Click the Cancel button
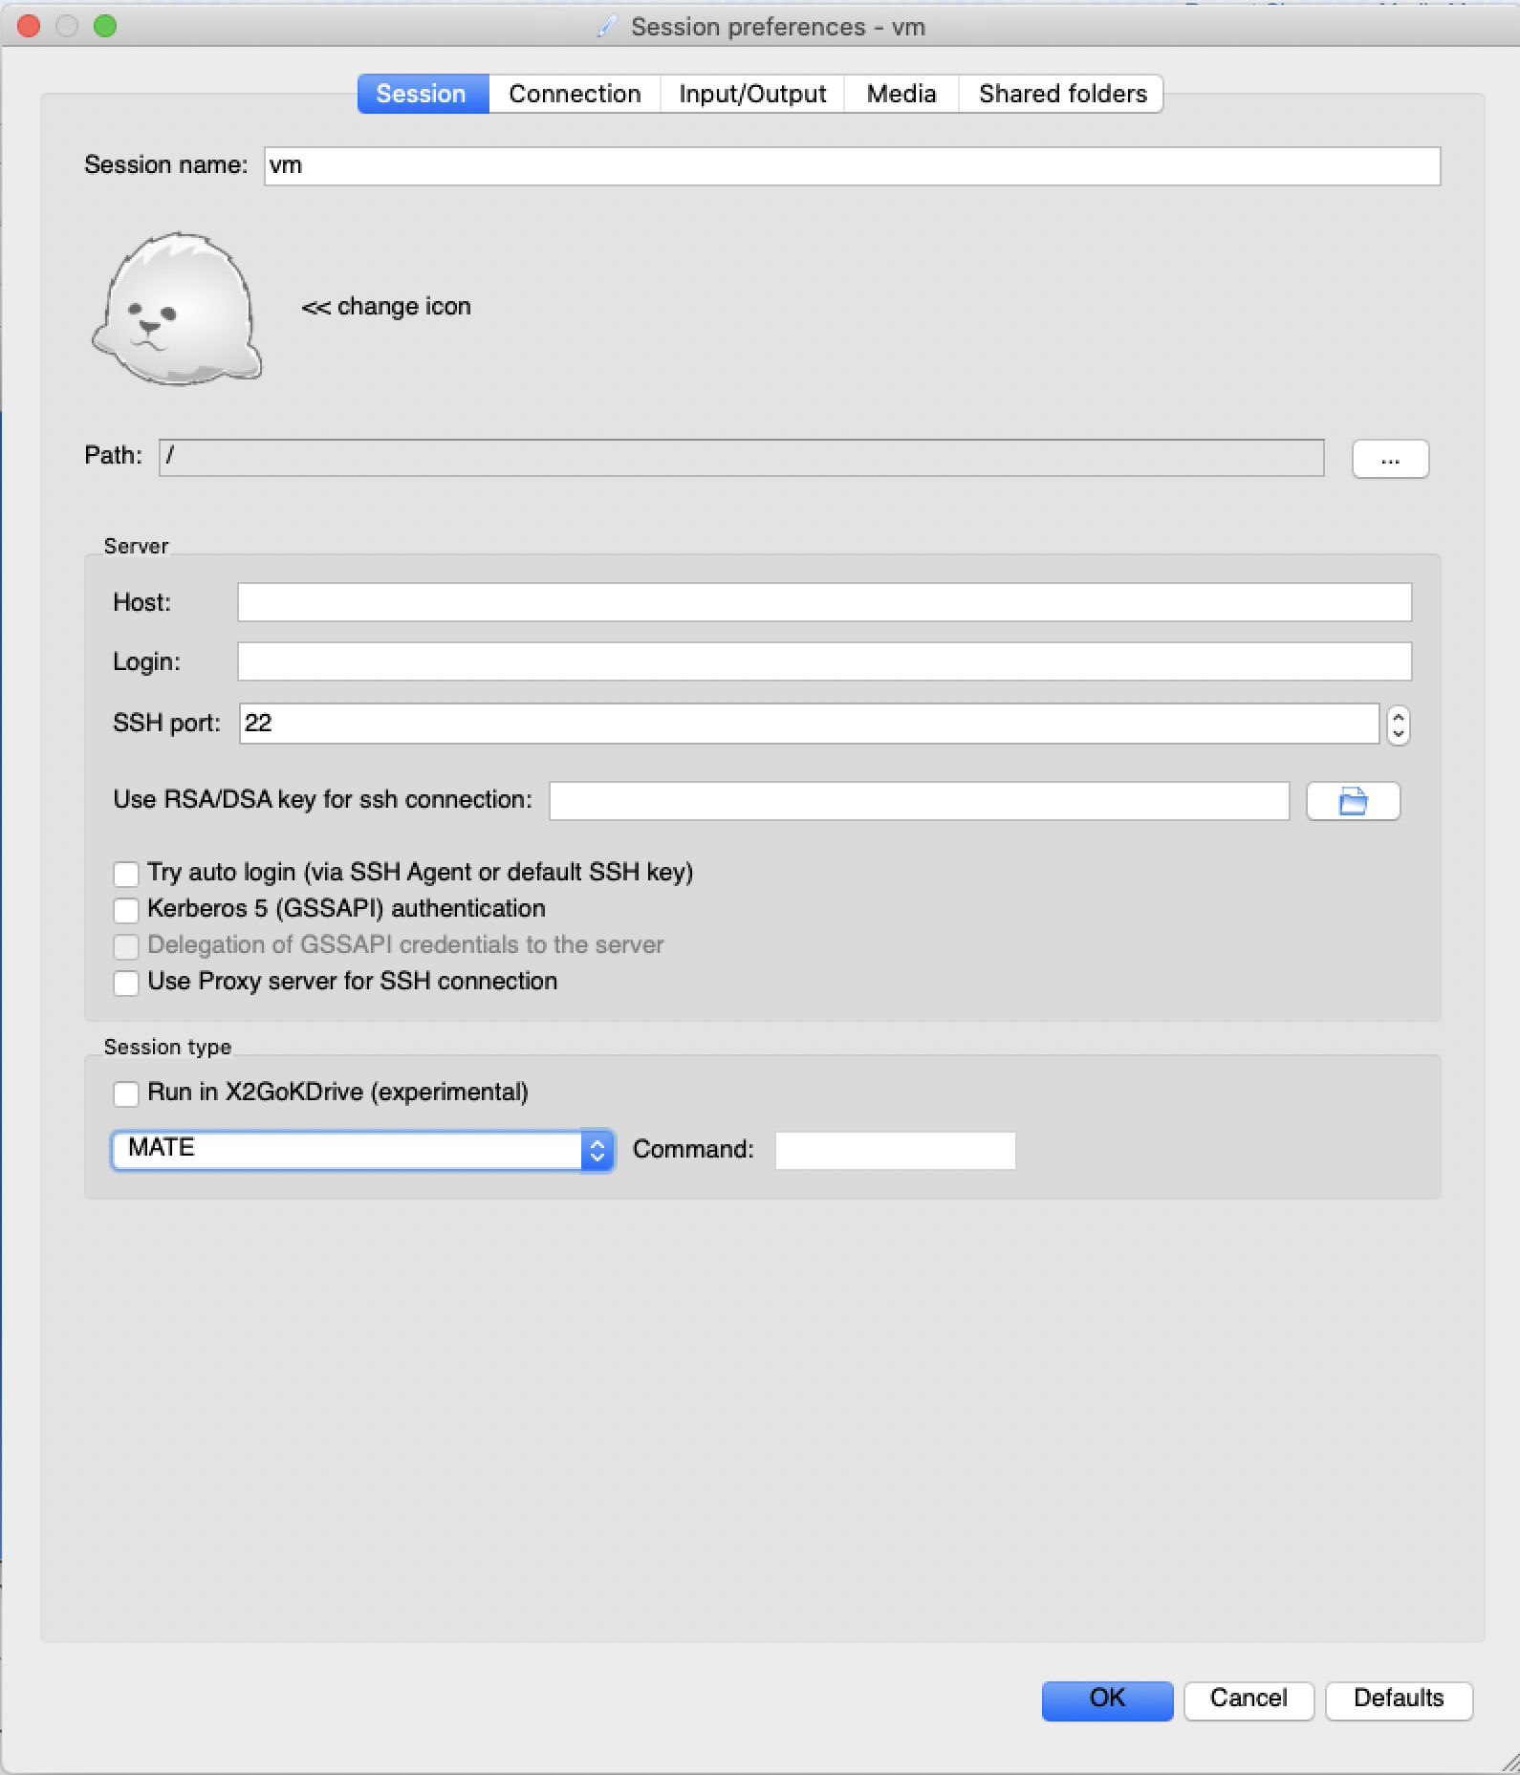This screenshot has width=1520, height=1775. (x=1248, y=1699)
